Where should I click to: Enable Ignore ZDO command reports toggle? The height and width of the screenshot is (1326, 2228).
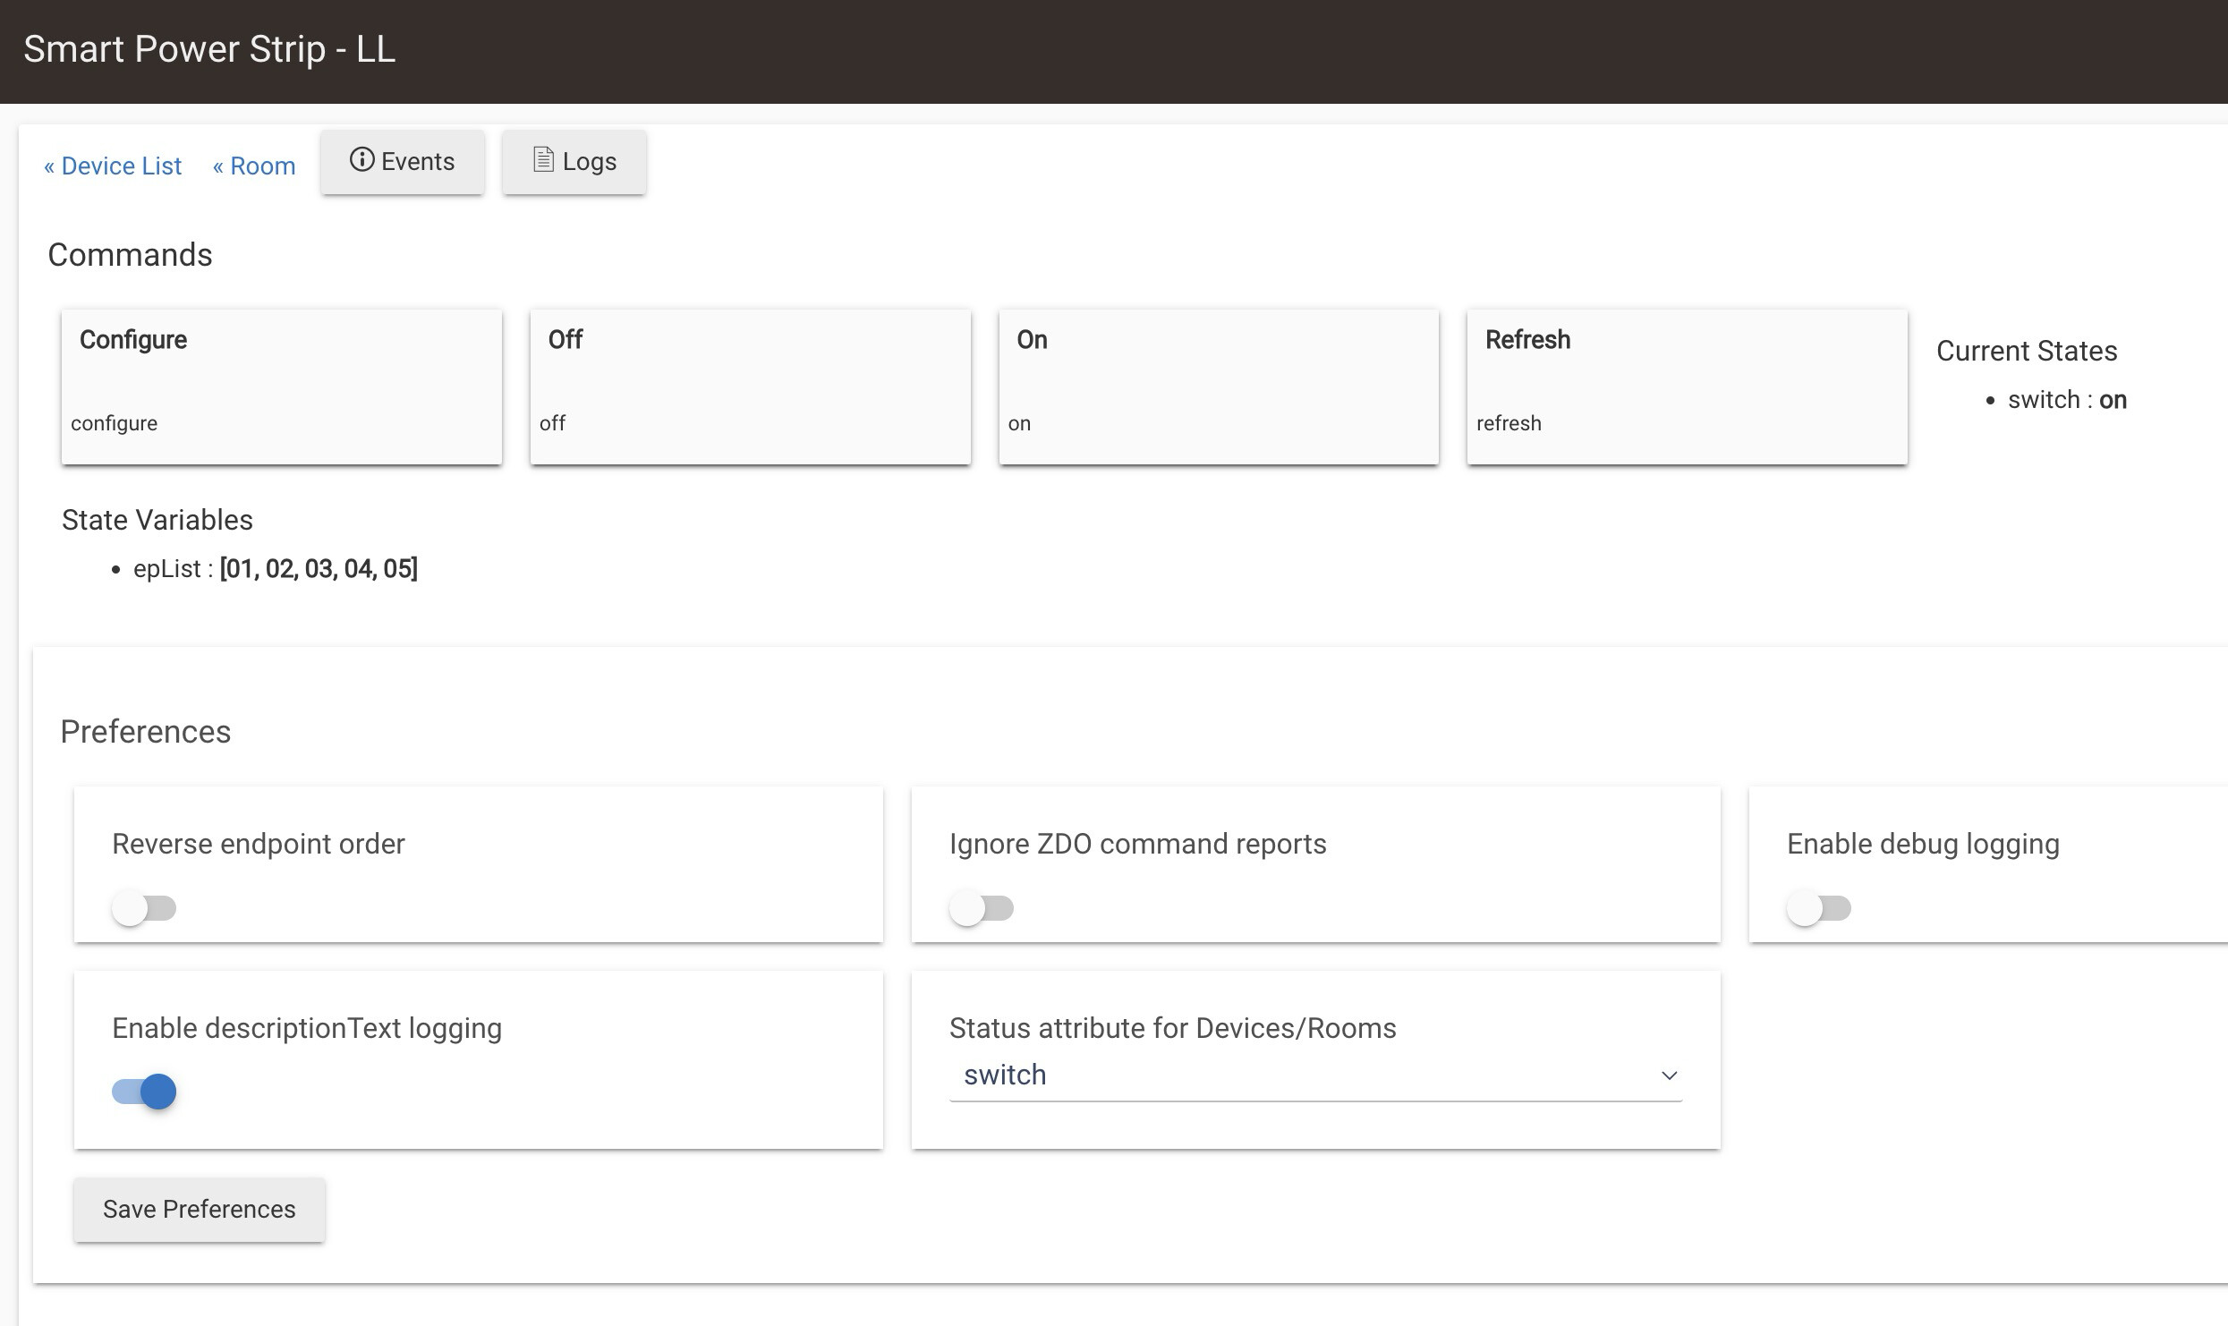[982, 908]
